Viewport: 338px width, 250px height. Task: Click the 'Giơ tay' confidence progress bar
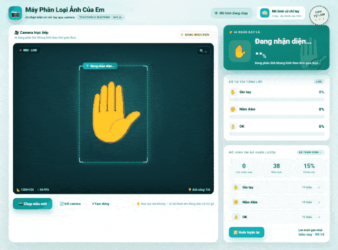click(x=277, y=100)
